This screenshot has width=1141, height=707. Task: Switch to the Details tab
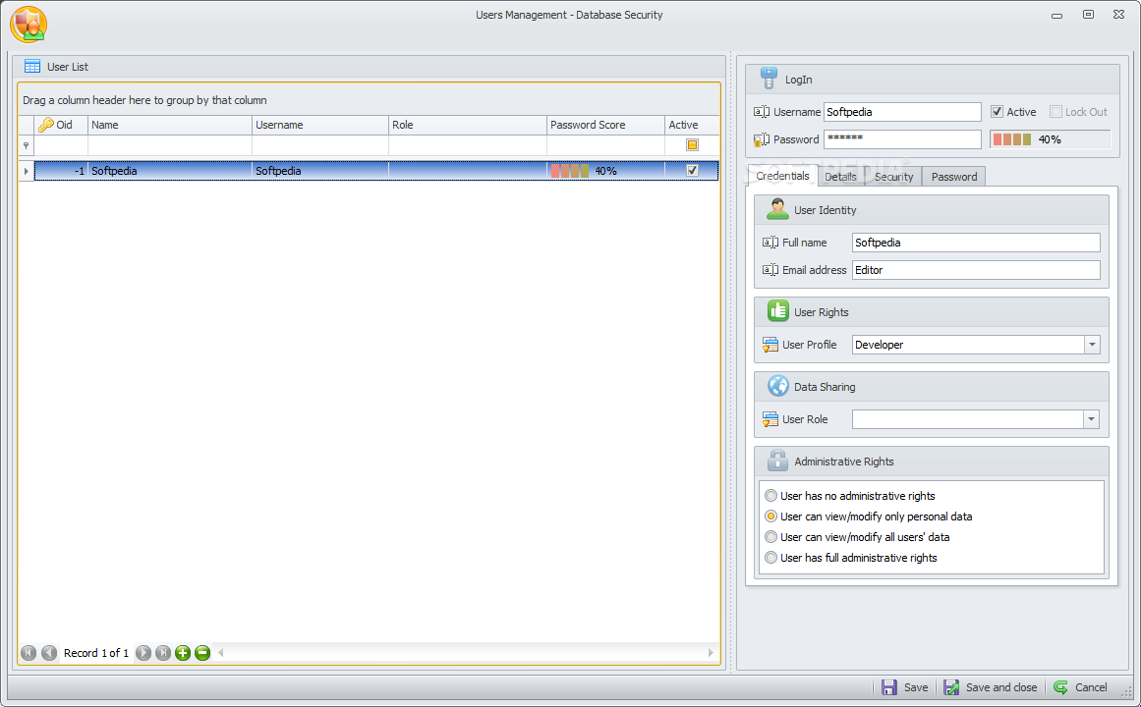click(x=840, y=177)
